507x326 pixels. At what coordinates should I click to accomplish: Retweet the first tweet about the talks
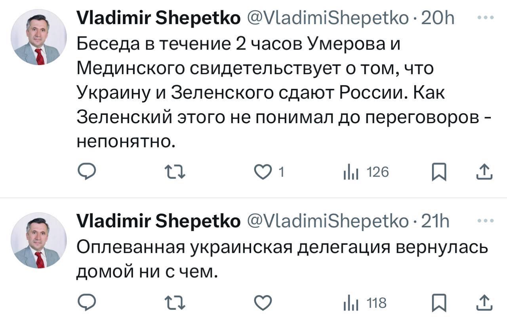click(x=174, y=172)
